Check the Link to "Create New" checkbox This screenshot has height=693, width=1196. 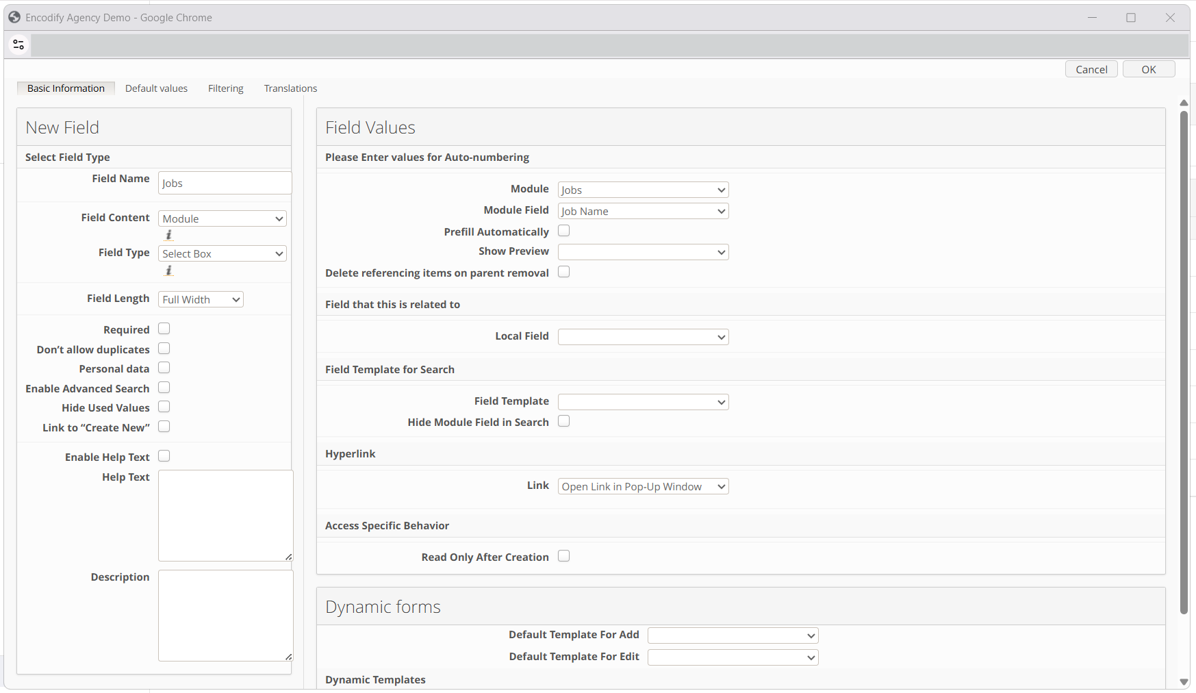pyautogui.click(x=164, y=427)
